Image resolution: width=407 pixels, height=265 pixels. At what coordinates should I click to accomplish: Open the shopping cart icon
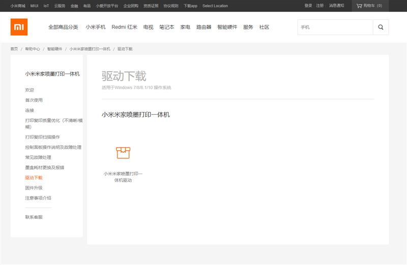pyautogui.click(x=359, y=6)
